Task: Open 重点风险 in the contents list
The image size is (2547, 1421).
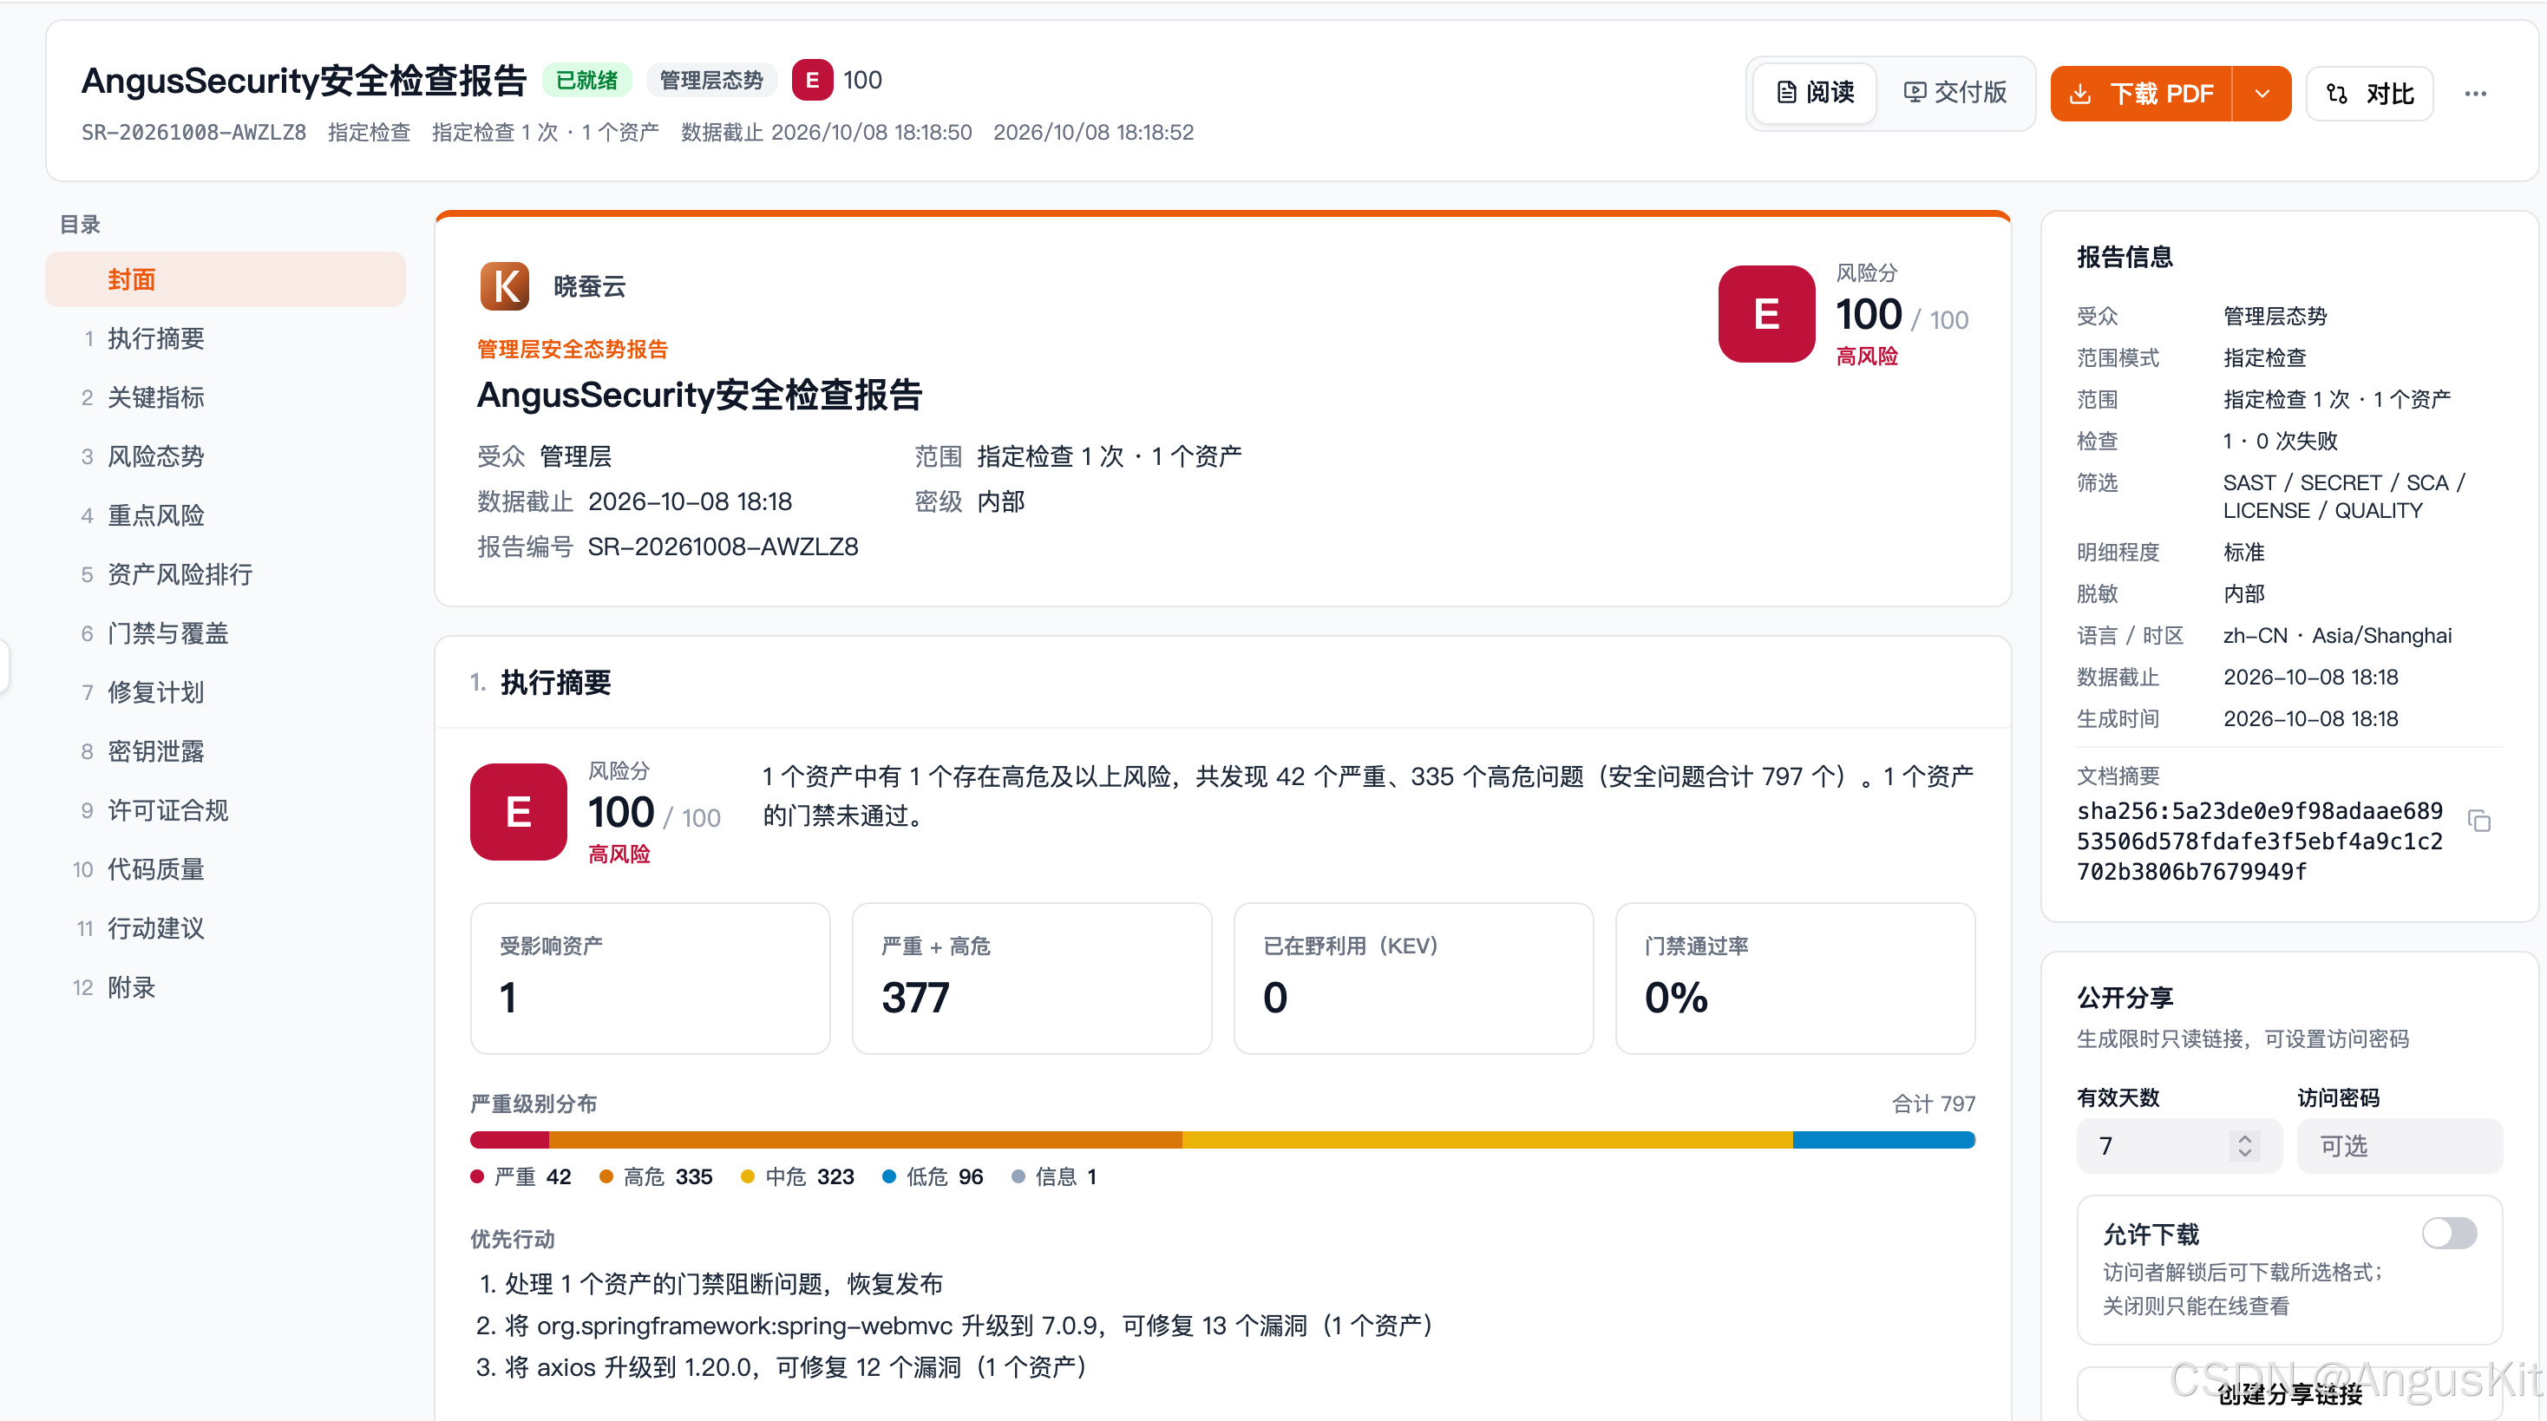Action: point(226,516)
